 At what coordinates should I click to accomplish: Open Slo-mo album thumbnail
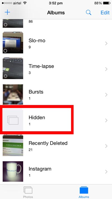click(13, 43)
